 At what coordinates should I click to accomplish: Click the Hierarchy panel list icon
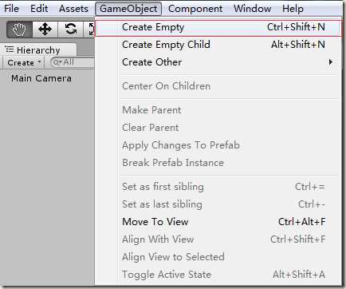(10, 49)
